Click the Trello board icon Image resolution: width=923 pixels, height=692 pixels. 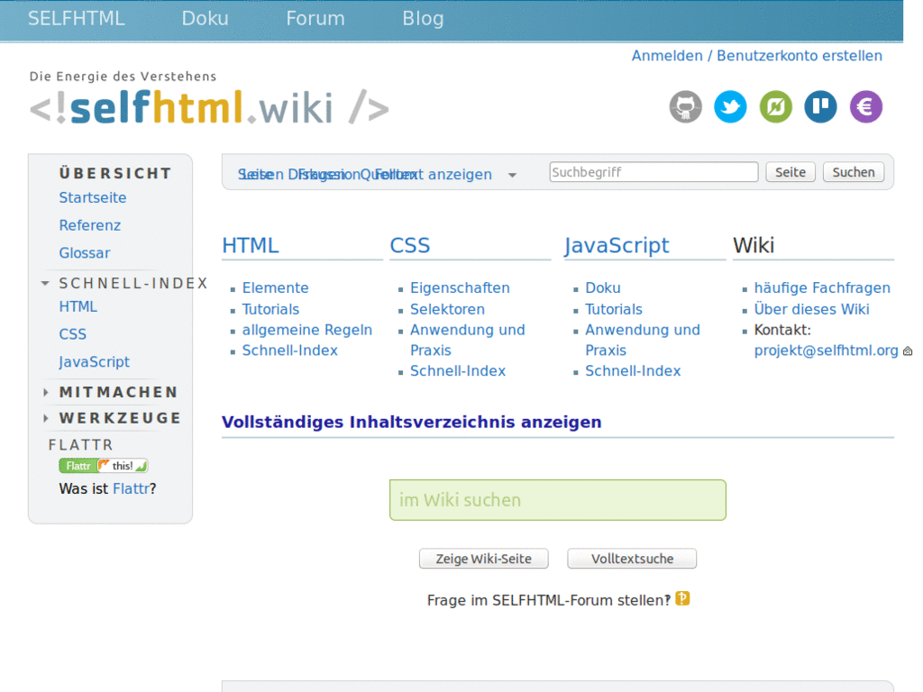(820, 106)
